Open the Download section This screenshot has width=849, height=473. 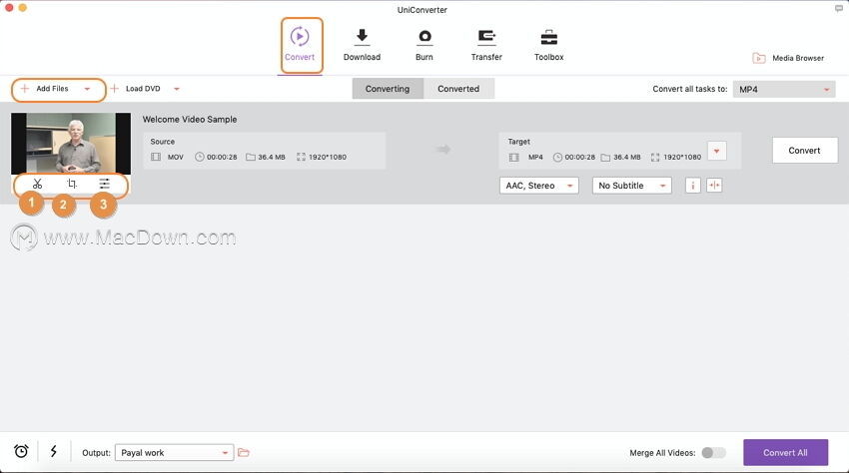[362, 45]
